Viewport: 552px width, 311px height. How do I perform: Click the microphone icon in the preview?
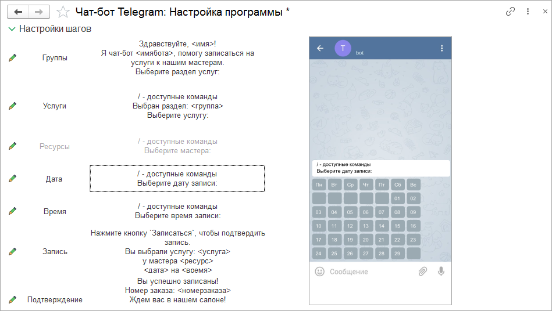pyautogui.click(x=441, y=272)
